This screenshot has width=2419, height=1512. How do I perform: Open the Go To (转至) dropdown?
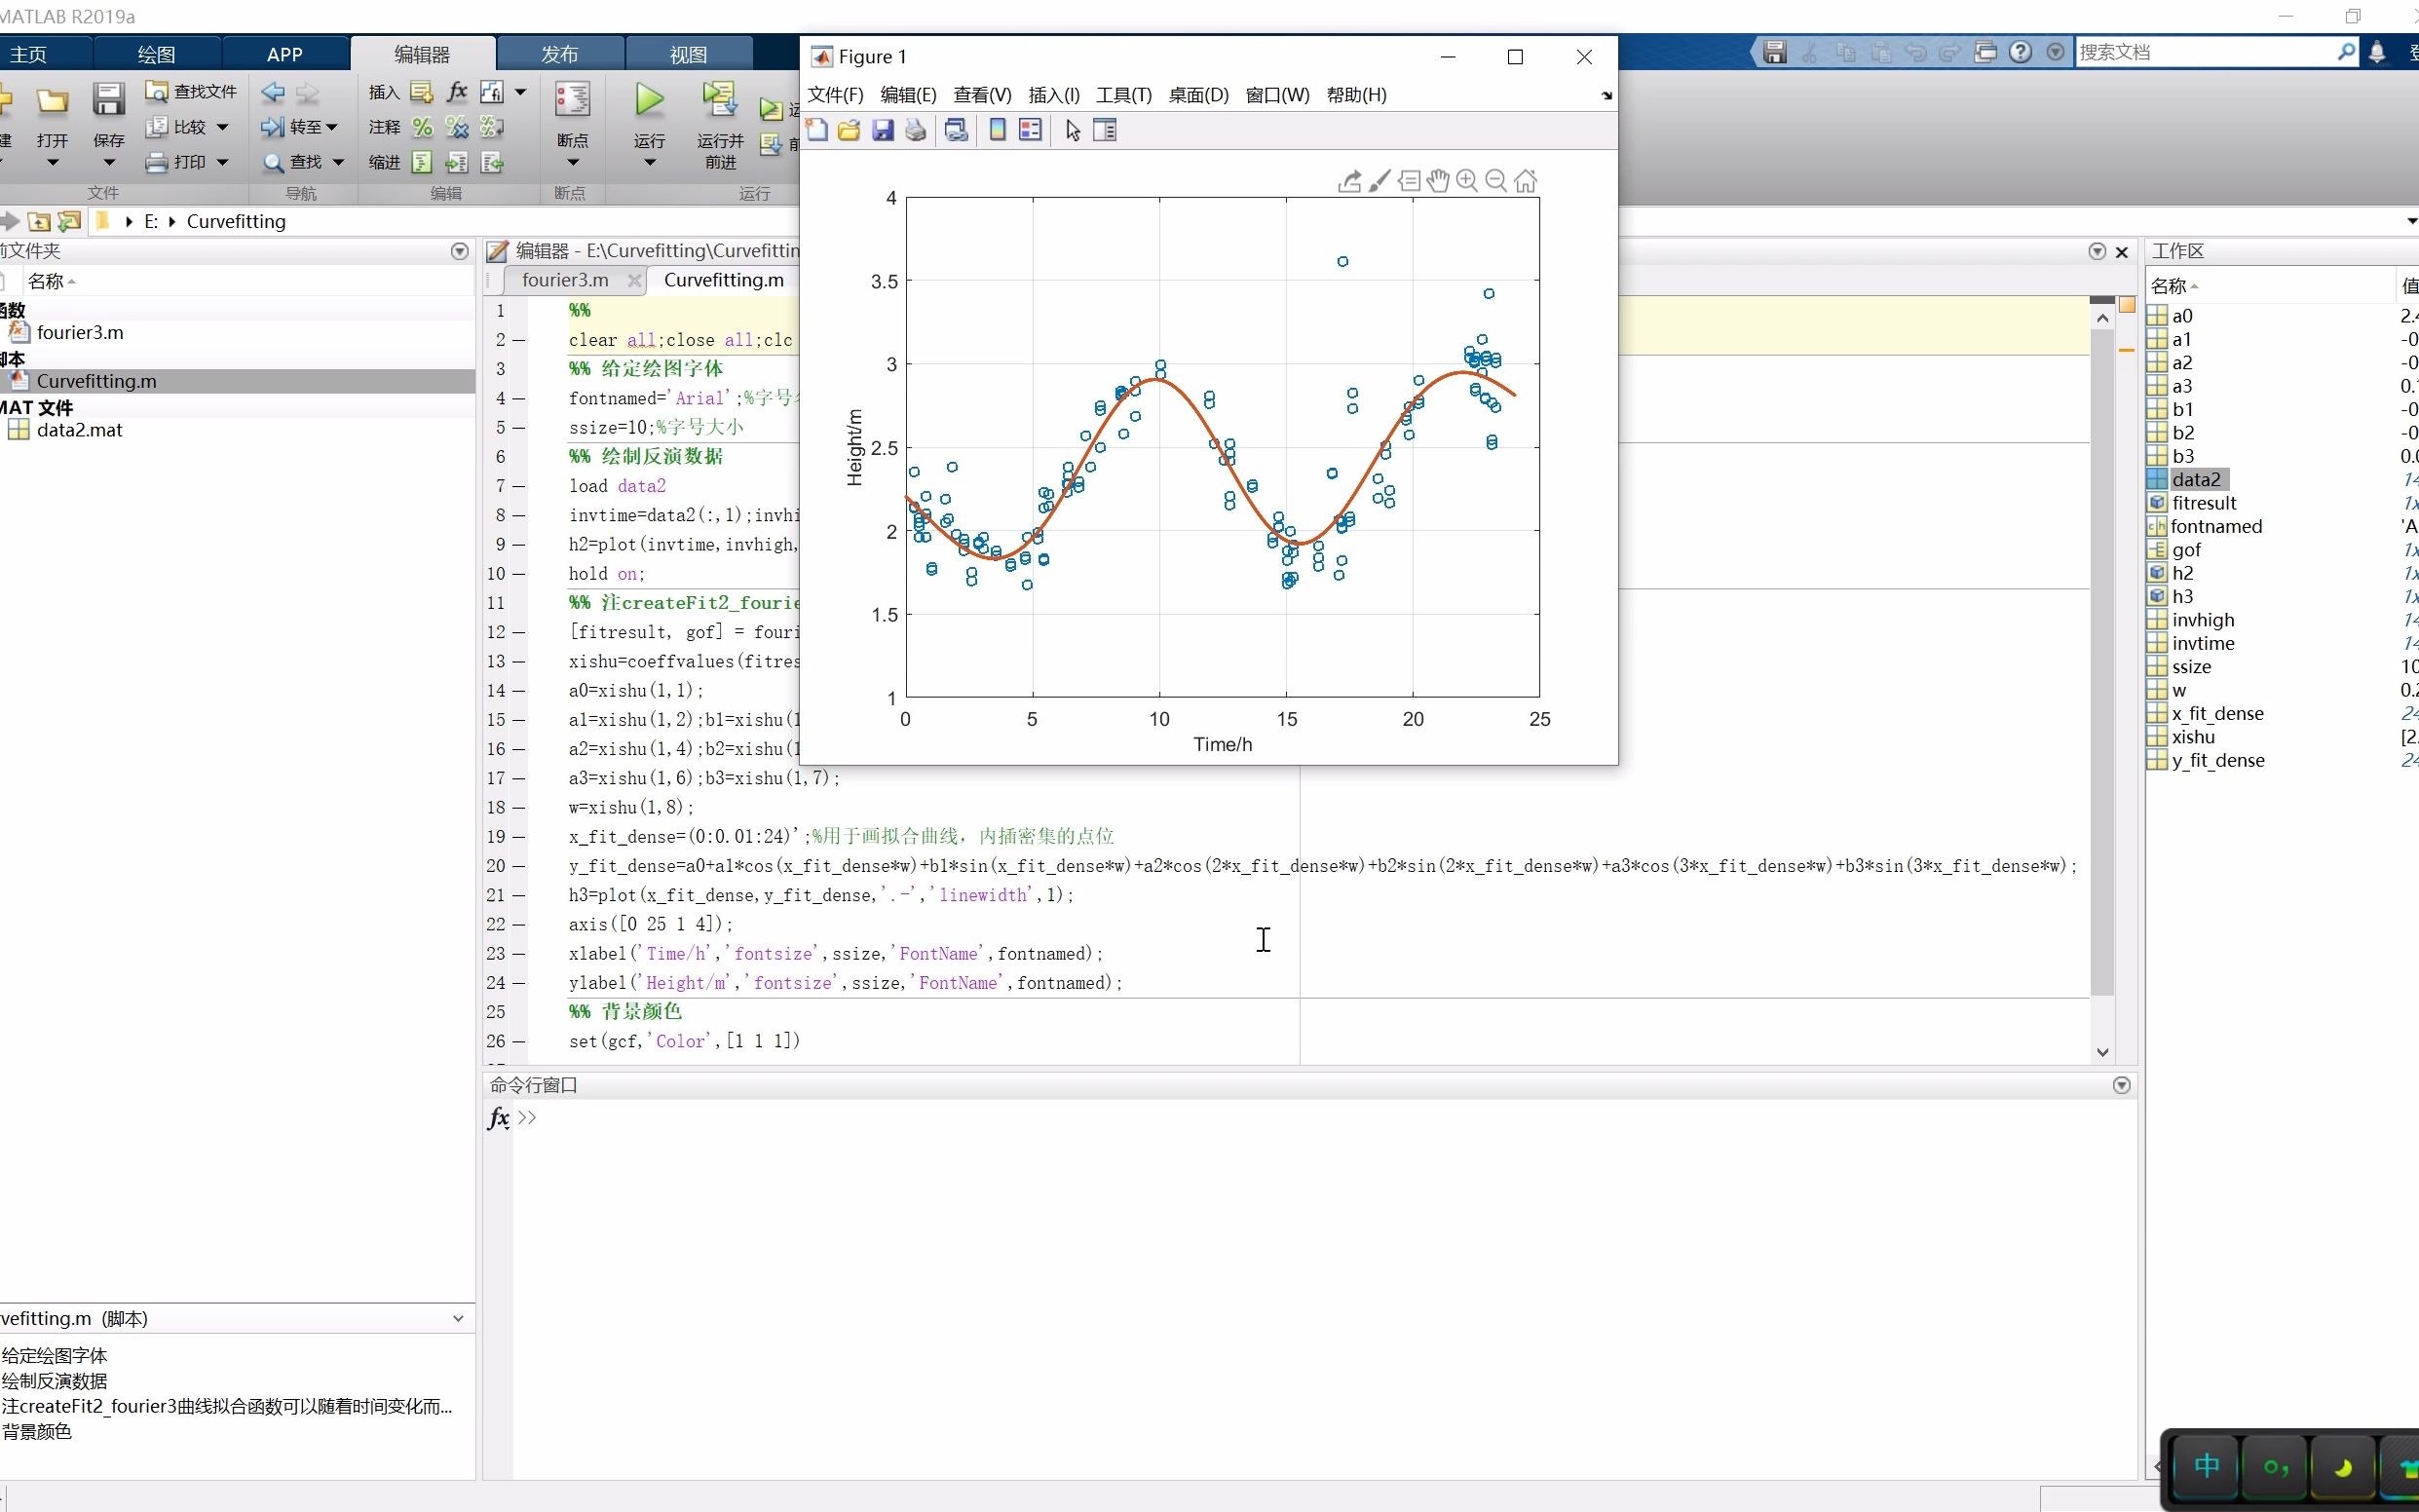pos(301,127)
